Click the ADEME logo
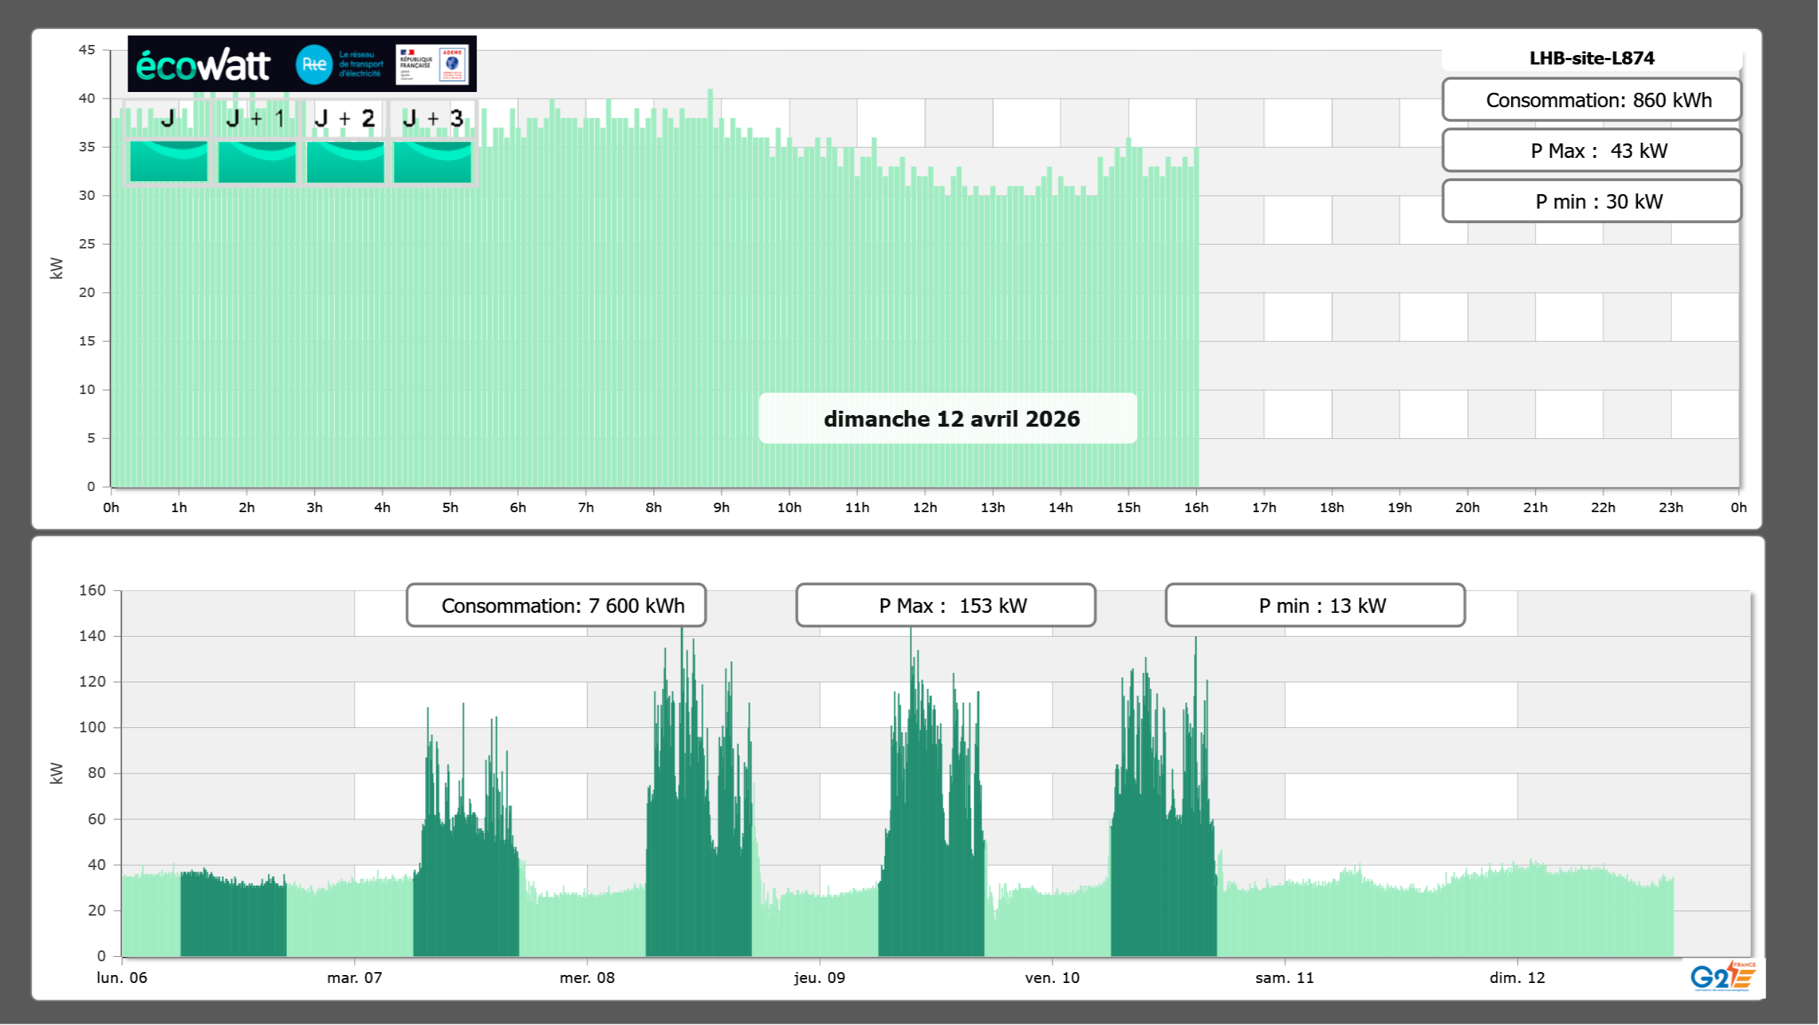 click(x=453, y=64)
